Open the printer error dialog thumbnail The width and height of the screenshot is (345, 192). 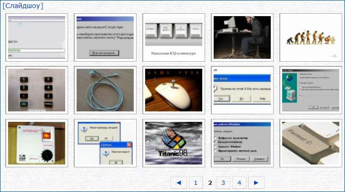(x=242, y=90)
